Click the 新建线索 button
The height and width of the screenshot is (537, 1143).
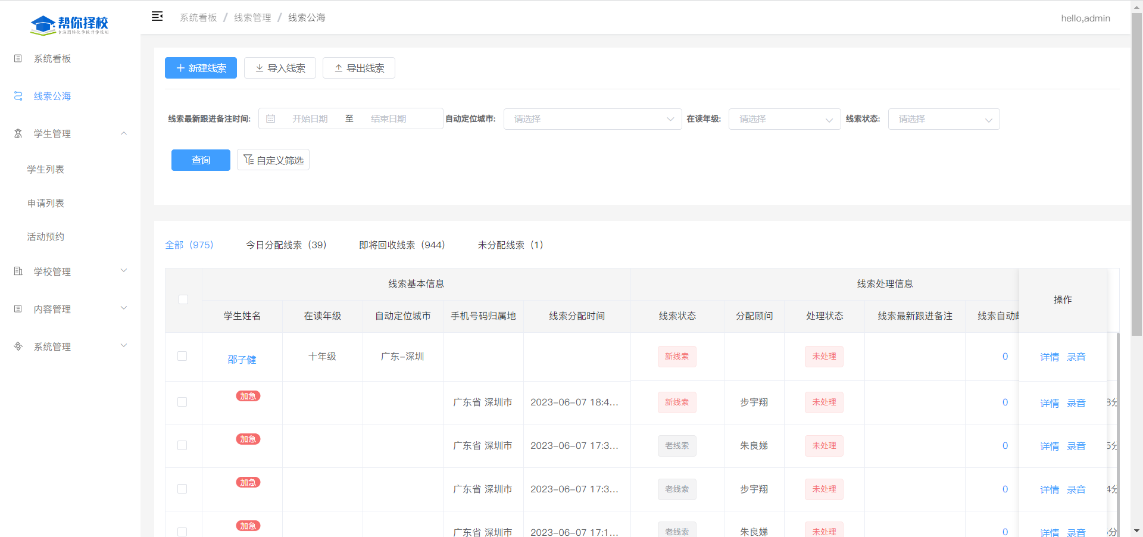[x=201, y=68]
